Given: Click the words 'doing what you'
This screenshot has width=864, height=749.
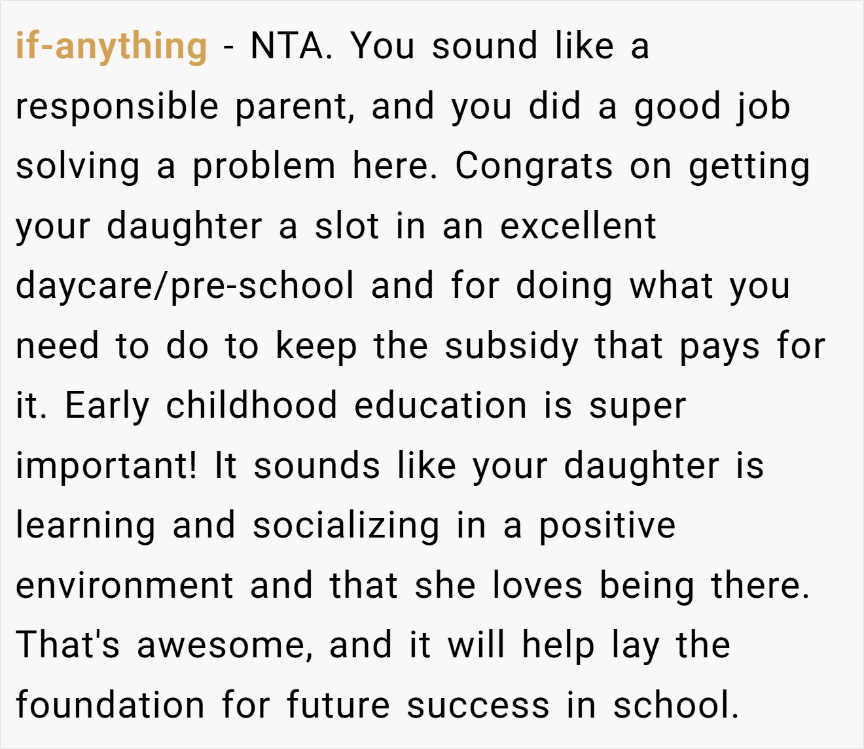Looking at the screenshot, I should tap(653, 286).
